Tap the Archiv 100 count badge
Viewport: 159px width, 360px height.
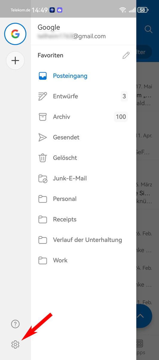click(x=121, y=117)
